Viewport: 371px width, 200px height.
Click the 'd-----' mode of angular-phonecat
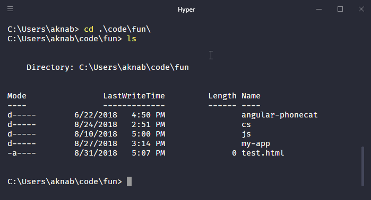(22, 115)
